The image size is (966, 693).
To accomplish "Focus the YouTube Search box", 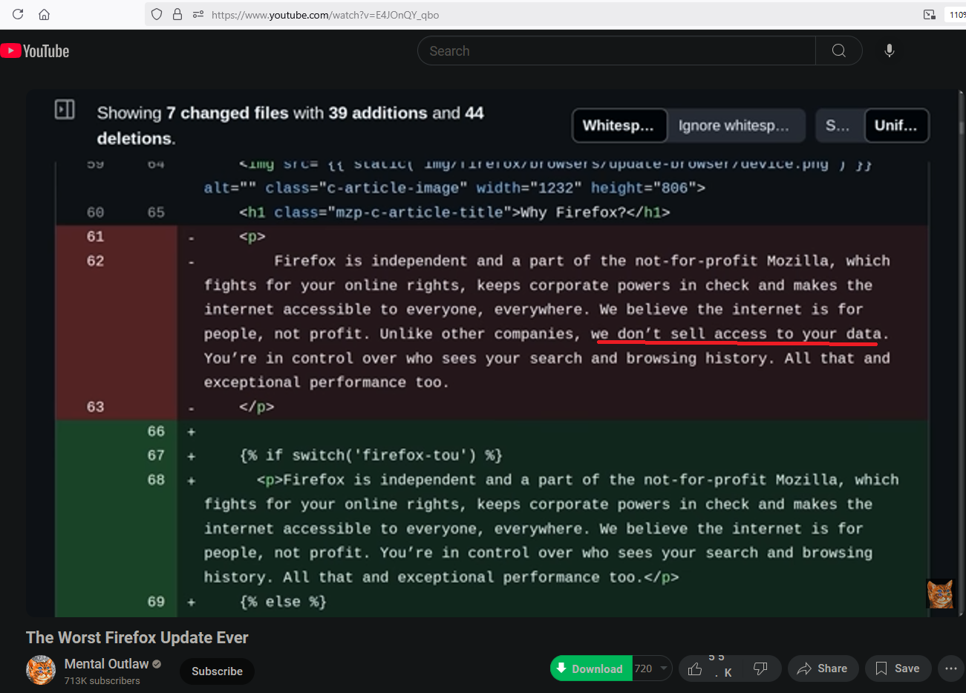I will (616, 51).
